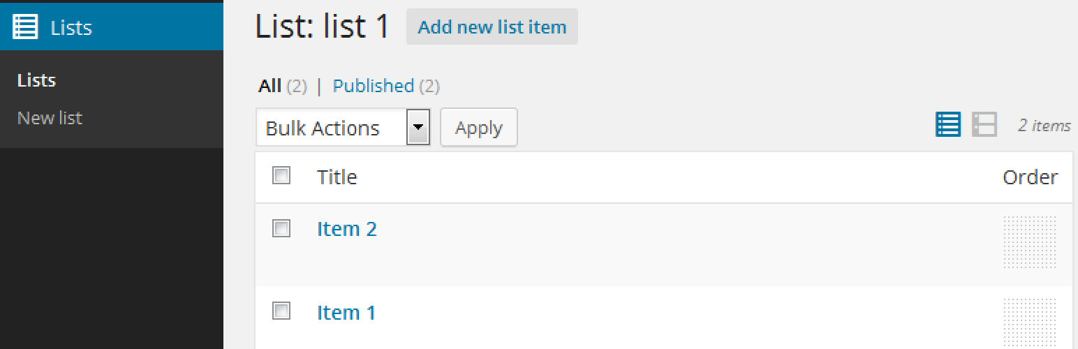Sort by the Title column header
Viewport: 1078px width, 349px height.
pos(337,177)
